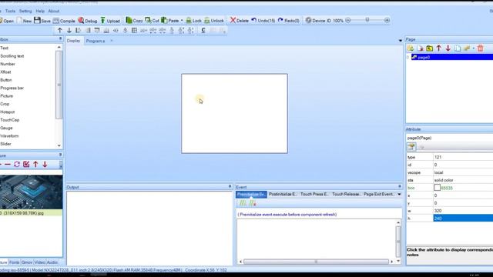Viewport: 493px width, 277px height.
Task: Send component to bottom with down arrow in align toolbar
Action: tap(69, 30)
